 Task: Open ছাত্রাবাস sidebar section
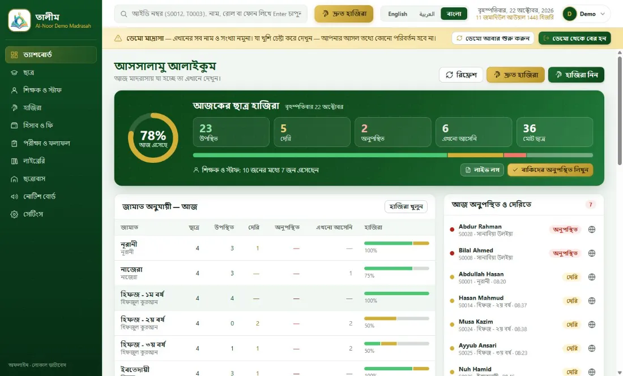[51, 179]
